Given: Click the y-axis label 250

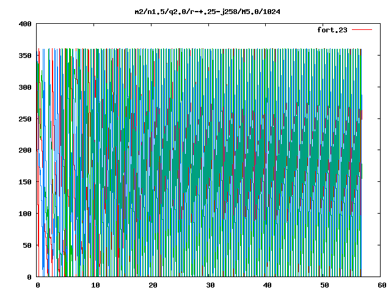Looking at the screenshot, I should tap(25, 119).
